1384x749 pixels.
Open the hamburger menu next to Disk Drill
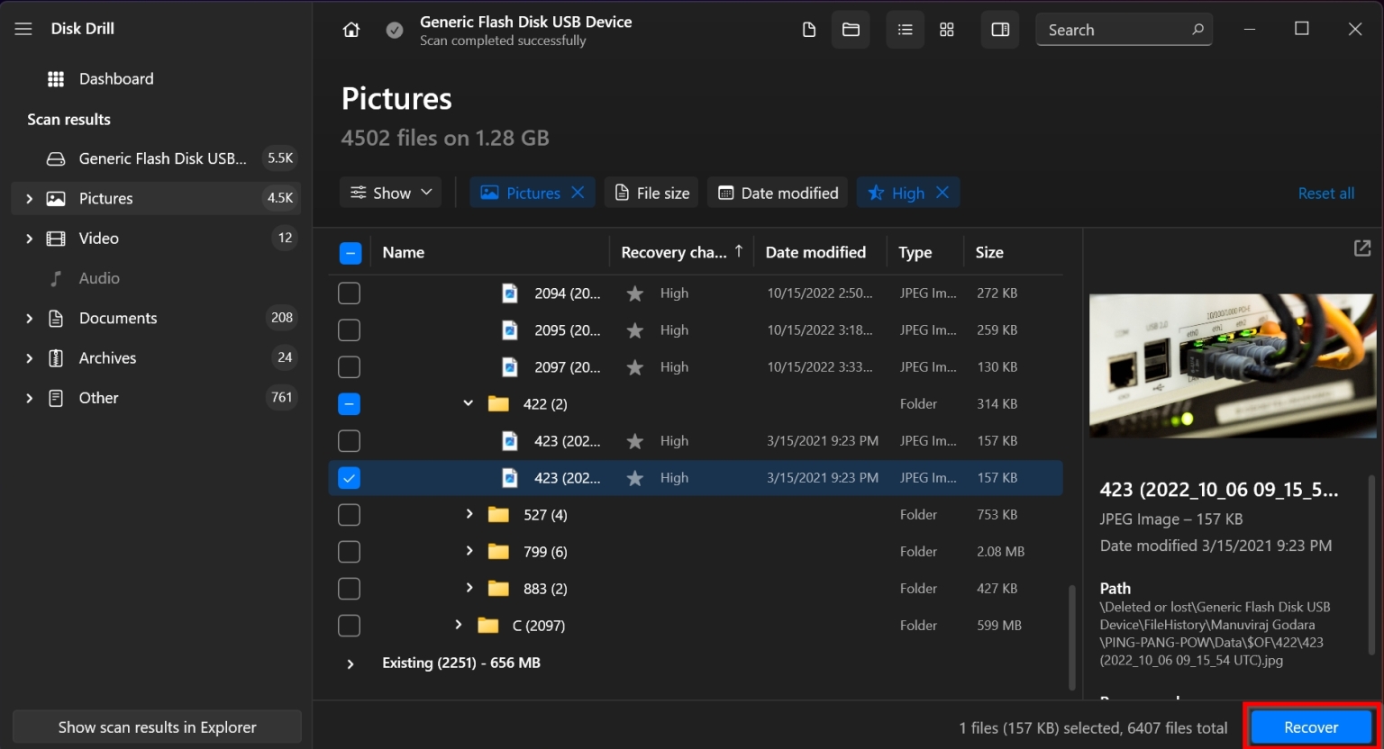click(x=23, y=28)
